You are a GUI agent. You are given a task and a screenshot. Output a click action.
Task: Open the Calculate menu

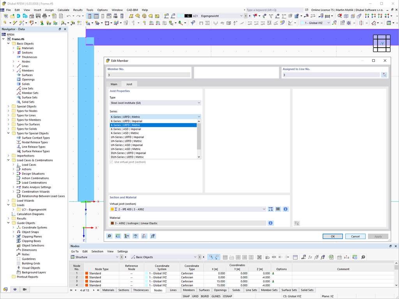click(64, 10)
